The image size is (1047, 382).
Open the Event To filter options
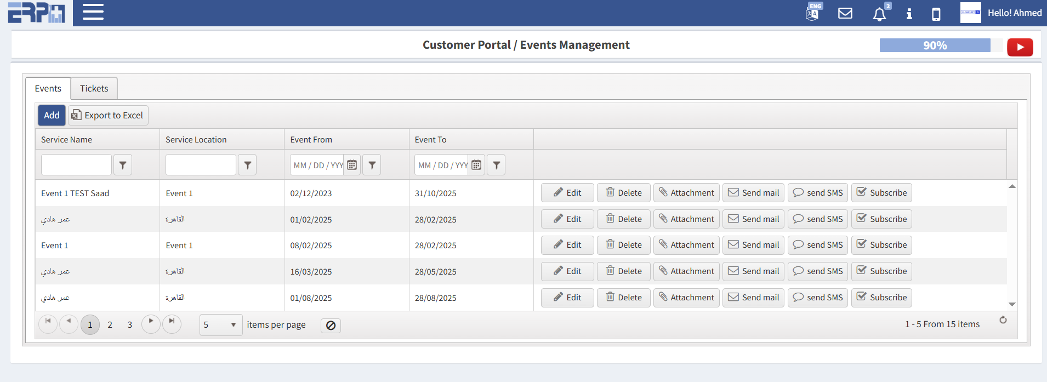(496, 165)
